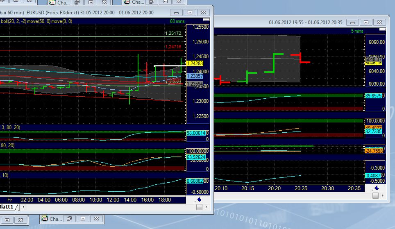Open the first top minimized Cha... window icon

point(52,2)
